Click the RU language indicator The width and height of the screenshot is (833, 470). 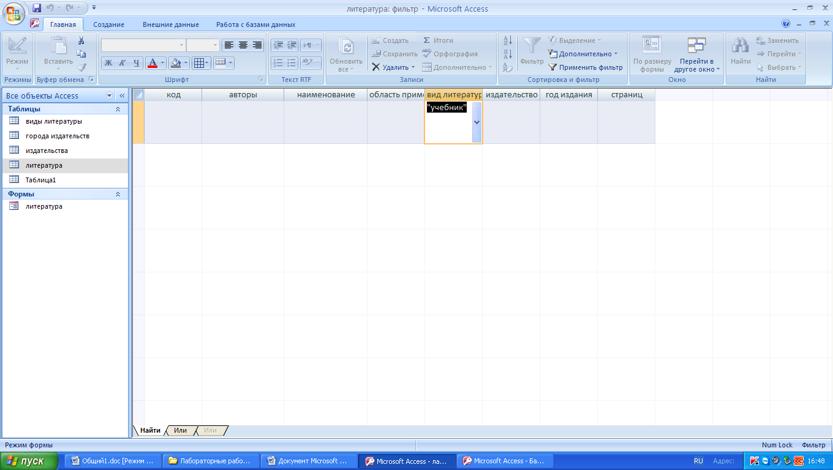698,461
